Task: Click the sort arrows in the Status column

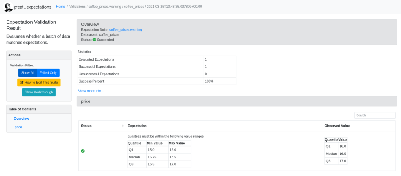Action: [123, 126]
